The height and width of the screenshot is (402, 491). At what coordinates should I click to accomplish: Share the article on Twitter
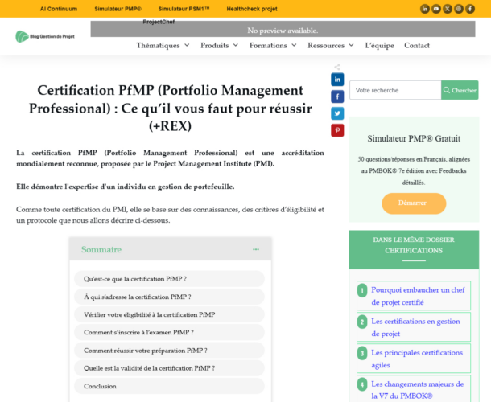[337, 113]
